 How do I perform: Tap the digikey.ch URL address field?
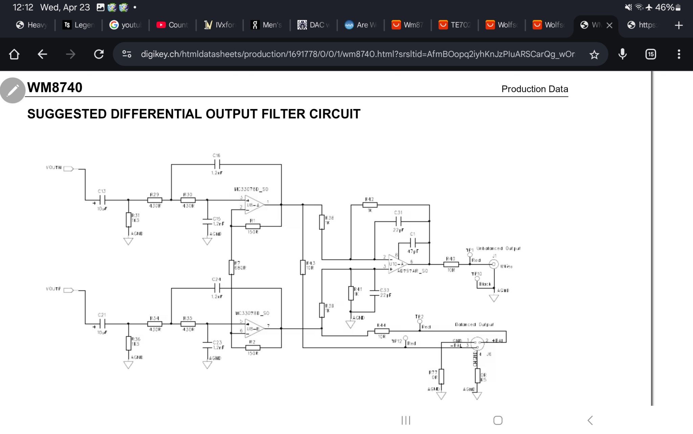[x=358, y=54]
